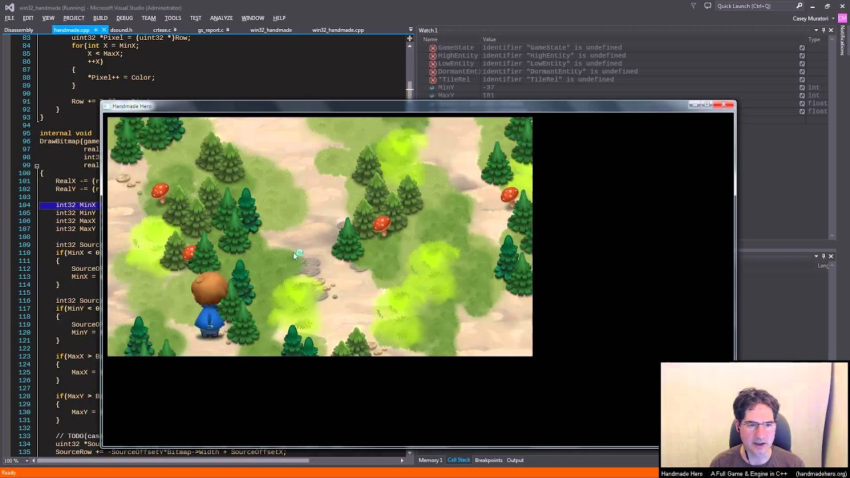The height and width of the screenshot is (478, 850).
Task: Select the GameState undefined message
Action: [552, 48]
